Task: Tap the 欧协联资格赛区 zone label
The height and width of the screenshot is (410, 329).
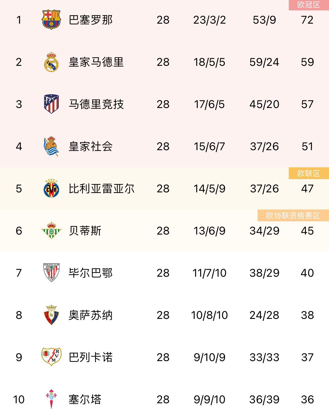Action: point(293,216)
